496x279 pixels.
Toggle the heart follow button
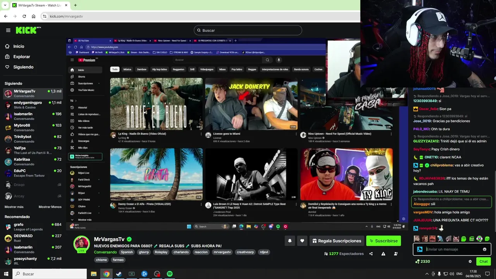point(302,241)
